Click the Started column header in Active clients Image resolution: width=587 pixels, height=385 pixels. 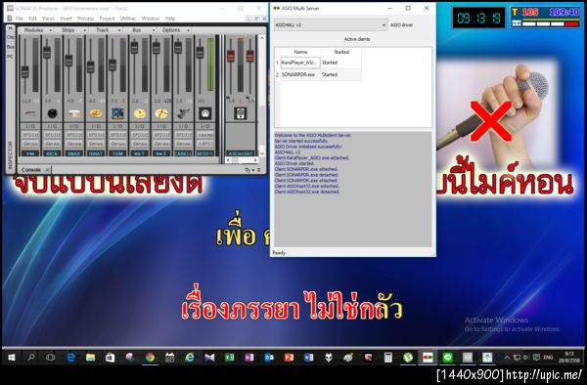point(341,52)
